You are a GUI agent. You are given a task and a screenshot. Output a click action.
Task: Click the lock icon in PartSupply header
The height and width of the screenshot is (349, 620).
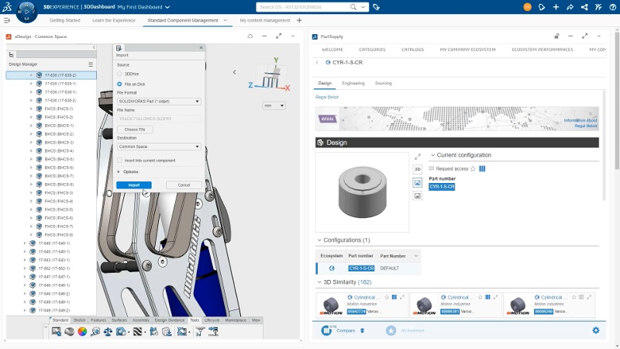click(556, 36)
